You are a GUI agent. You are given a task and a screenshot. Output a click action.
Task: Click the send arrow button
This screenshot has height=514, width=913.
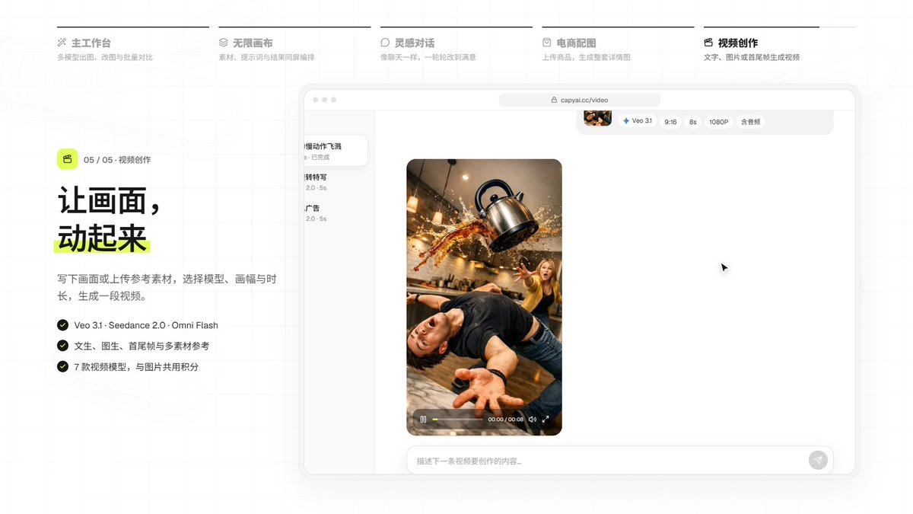(x=818, y=460)
